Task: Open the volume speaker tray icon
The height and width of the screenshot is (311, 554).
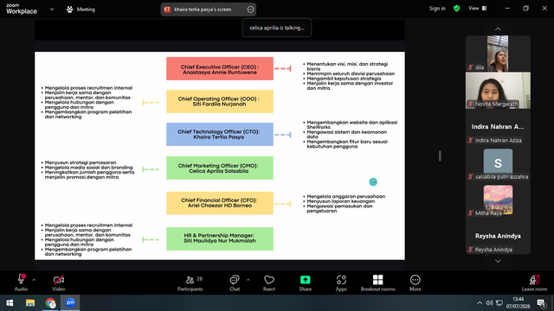Action: [489, 303]
